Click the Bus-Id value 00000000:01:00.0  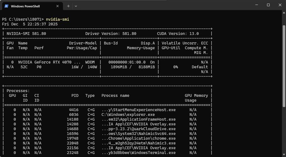[127, 62]
